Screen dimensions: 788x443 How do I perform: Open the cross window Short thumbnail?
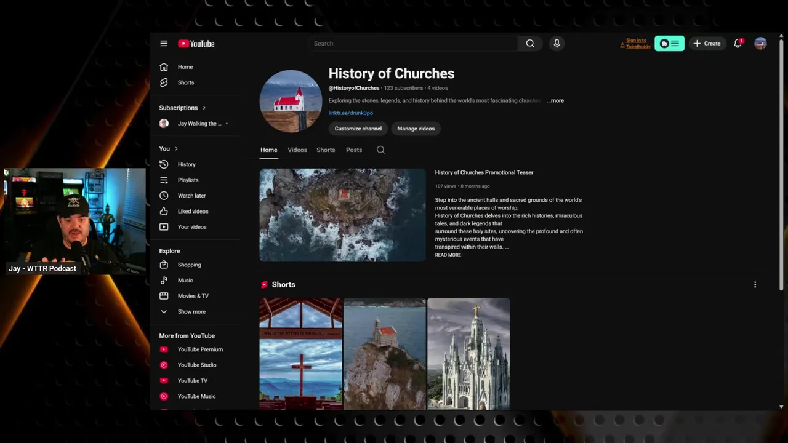tap(300, 354)
